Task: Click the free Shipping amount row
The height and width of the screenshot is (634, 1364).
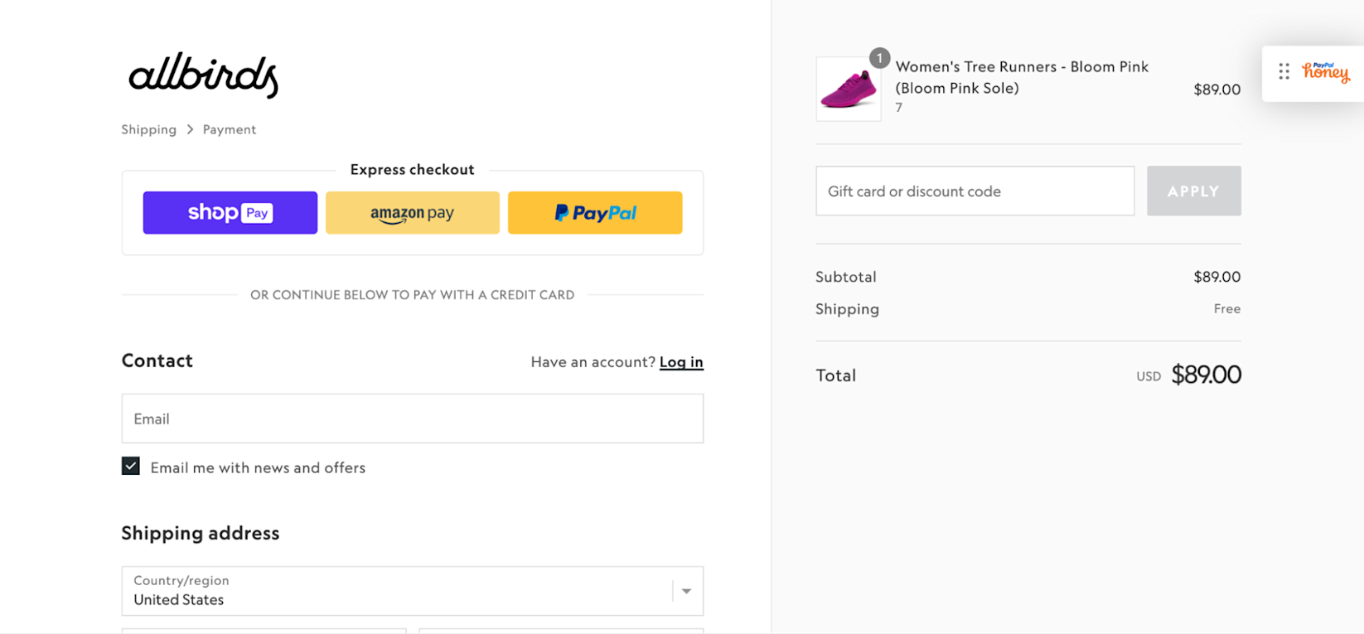Action: pyautogui.click(x=1226, y=308)
